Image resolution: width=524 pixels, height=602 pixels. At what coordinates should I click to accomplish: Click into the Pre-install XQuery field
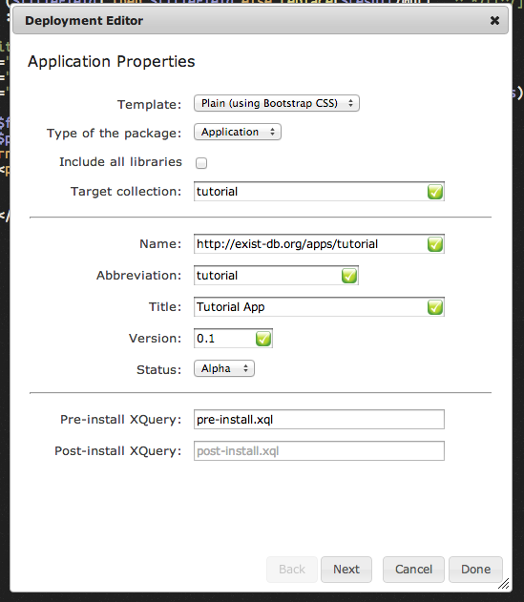(x=319, y=419)
